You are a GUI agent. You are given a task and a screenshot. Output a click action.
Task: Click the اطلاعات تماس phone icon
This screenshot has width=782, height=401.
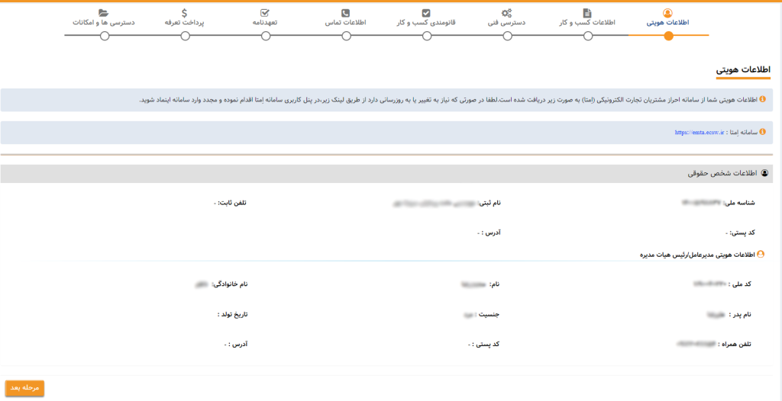point(346,13)
